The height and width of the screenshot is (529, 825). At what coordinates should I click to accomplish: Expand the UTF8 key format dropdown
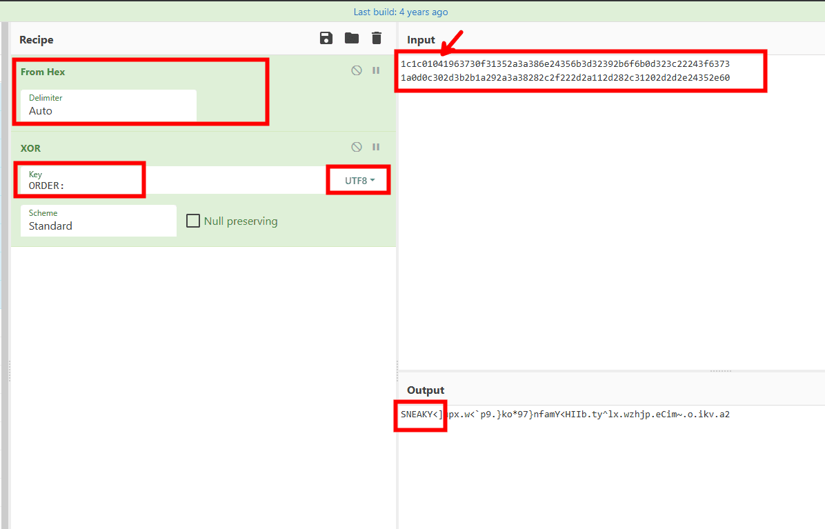[359, 181]
